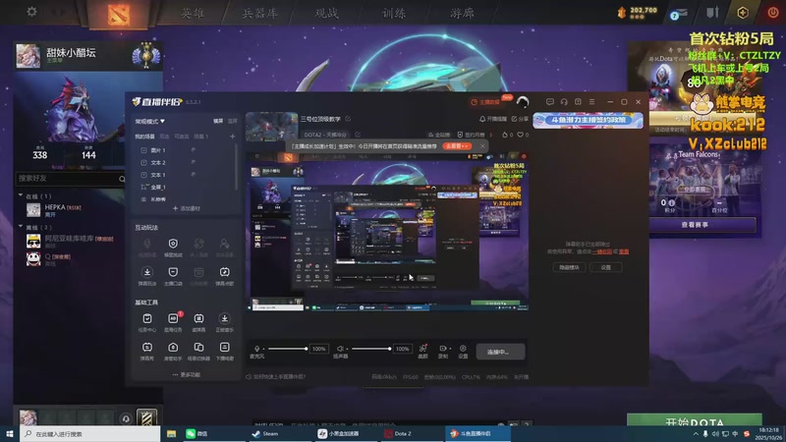This screenshot has width=786, height=442.
Task: Open the 训练 tab in Dota 2
Action: pyautogui.click(x=394, y=13)
